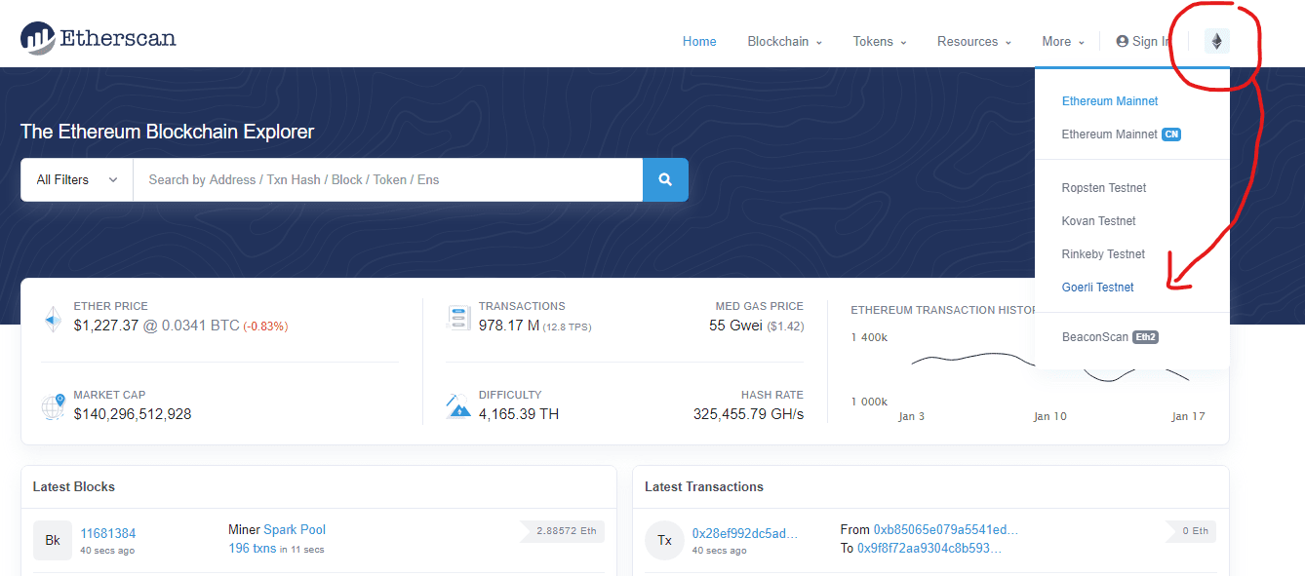
Task: Click the 4,165.39 TH difficulty value
Action: 519,413
